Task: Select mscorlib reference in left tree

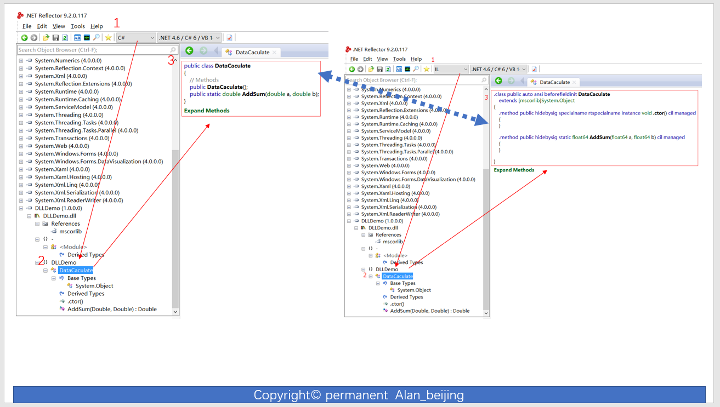Action: click(70, 231)
